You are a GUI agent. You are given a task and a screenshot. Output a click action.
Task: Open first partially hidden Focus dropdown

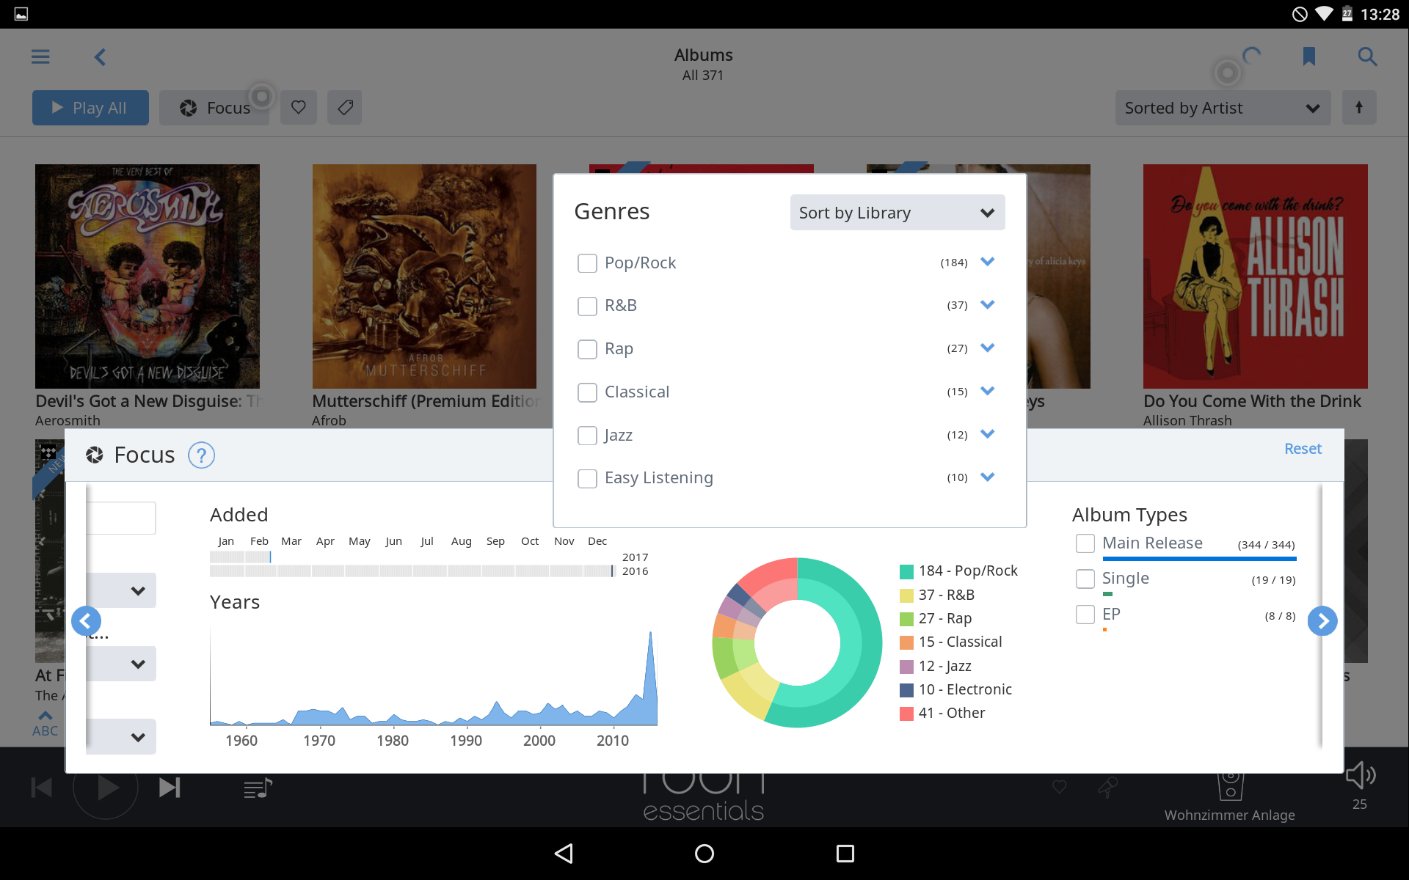[x=121, y=590]
